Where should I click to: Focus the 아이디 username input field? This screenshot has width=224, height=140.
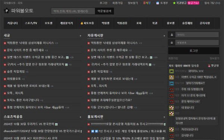(197, 35)
